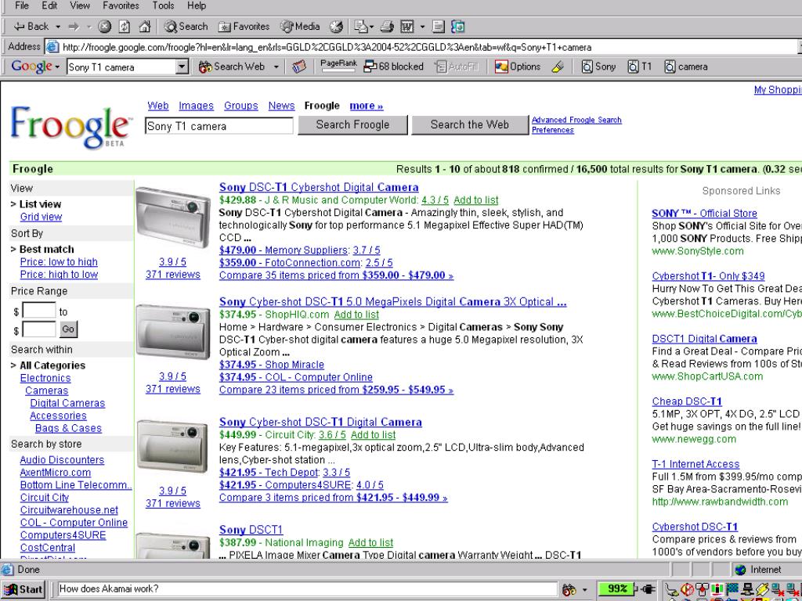Screen dimensions: 802x601
Task: Switch to the Groups search tab
Action: pos(241,106)
